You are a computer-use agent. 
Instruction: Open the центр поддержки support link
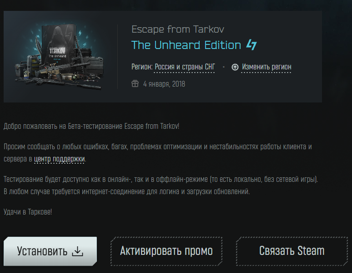point(59,159)
